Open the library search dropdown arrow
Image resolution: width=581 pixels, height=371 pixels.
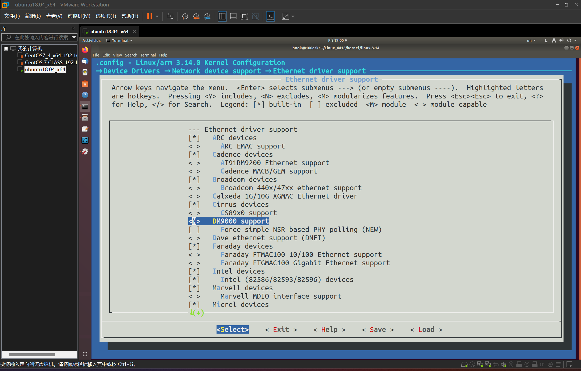pyautogui.click(x=74, y=37)
